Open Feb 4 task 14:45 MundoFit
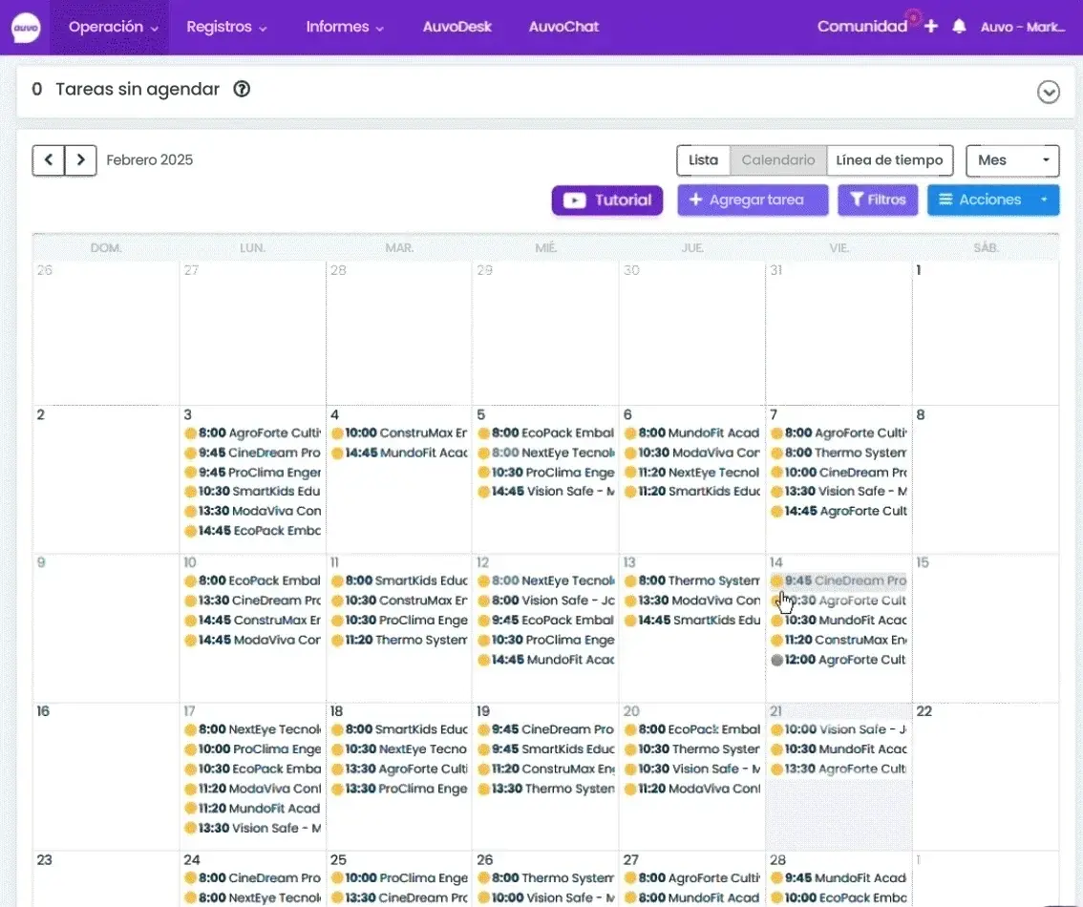This screenshot has height=907, width=1083. click(x=399, y=453)
